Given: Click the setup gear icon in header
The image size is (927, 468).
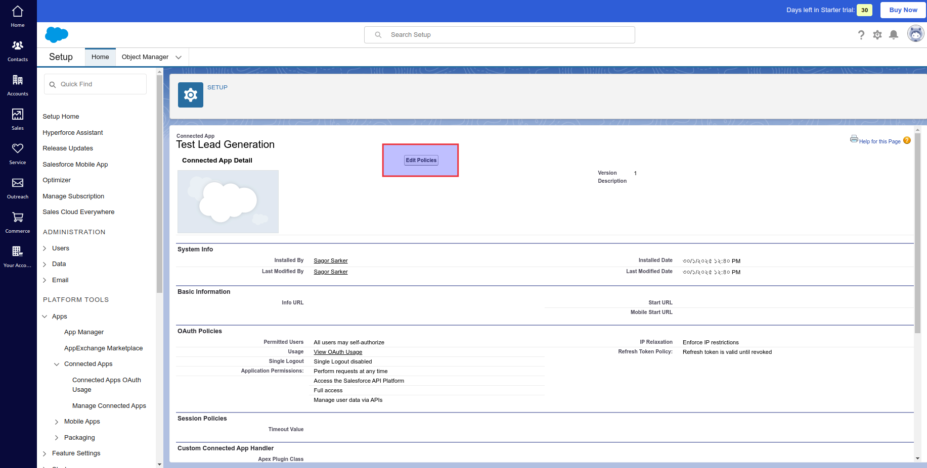Looking at the screenshot, I should [x=877, y=35].
